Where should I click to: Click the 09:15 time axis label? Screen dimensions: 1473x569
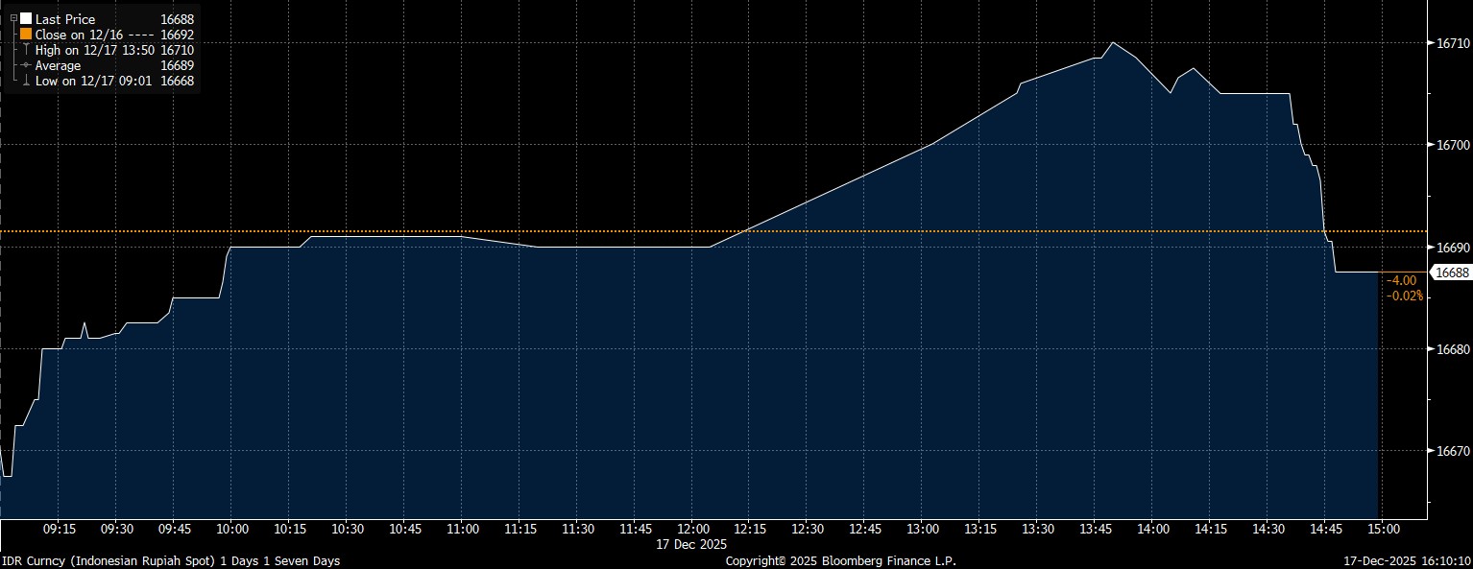point(60,529)
